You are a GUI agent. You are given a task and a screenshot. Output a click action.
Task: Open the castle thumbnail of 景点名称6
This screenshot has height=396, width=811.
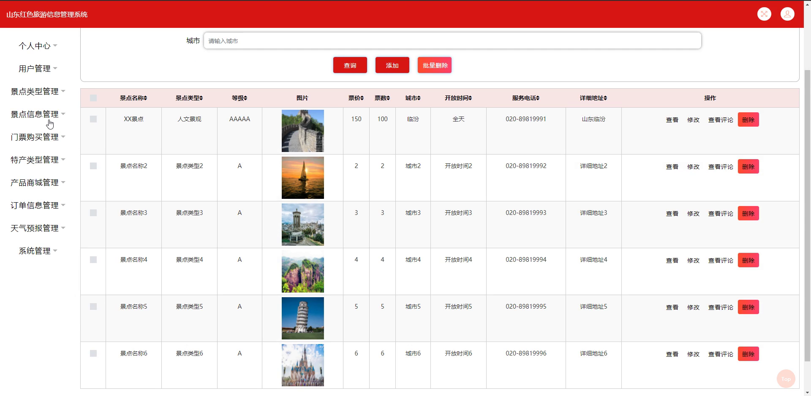point(303,365)
